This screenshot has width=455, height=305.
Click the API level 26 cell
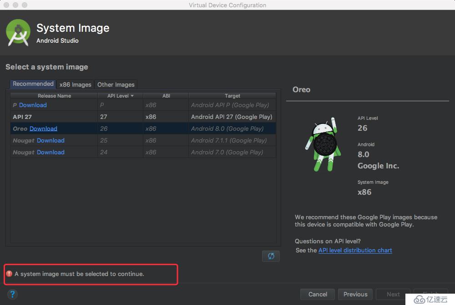point(120,128)
